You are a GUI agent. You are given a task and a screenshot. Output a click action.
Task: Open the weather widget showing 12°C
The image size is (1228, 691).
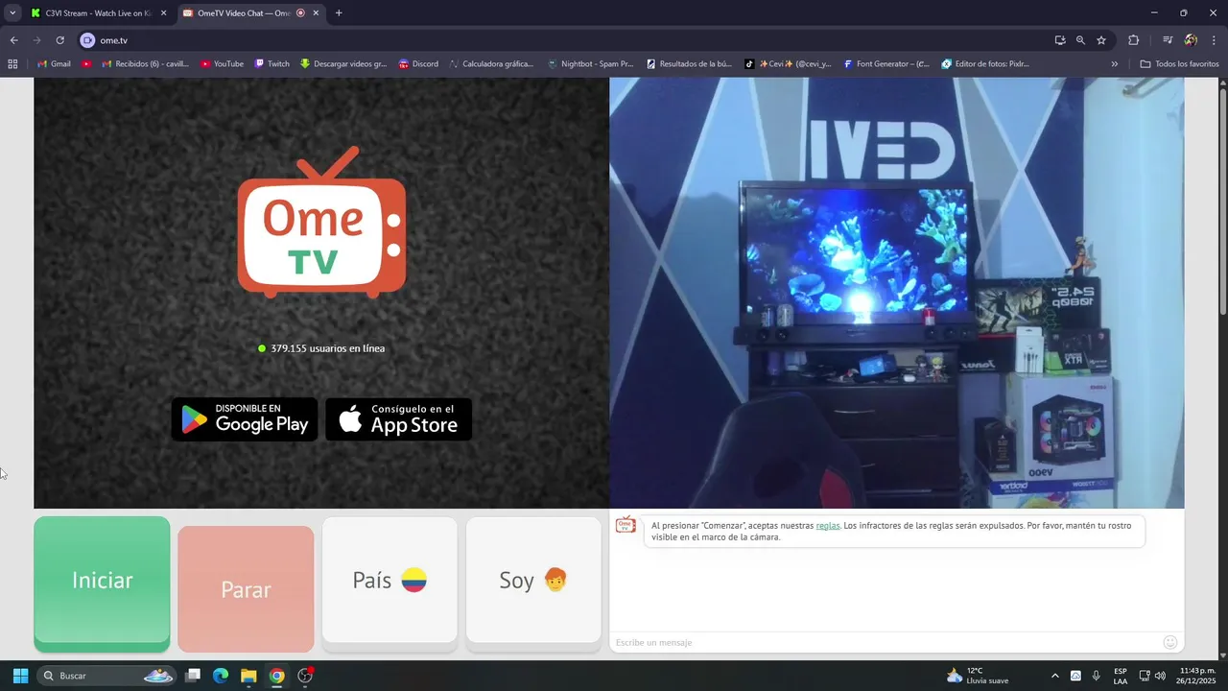[978, 676]
